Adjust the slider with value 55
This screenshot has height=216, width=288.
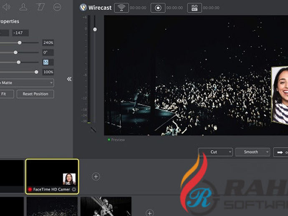click(18, 62)
